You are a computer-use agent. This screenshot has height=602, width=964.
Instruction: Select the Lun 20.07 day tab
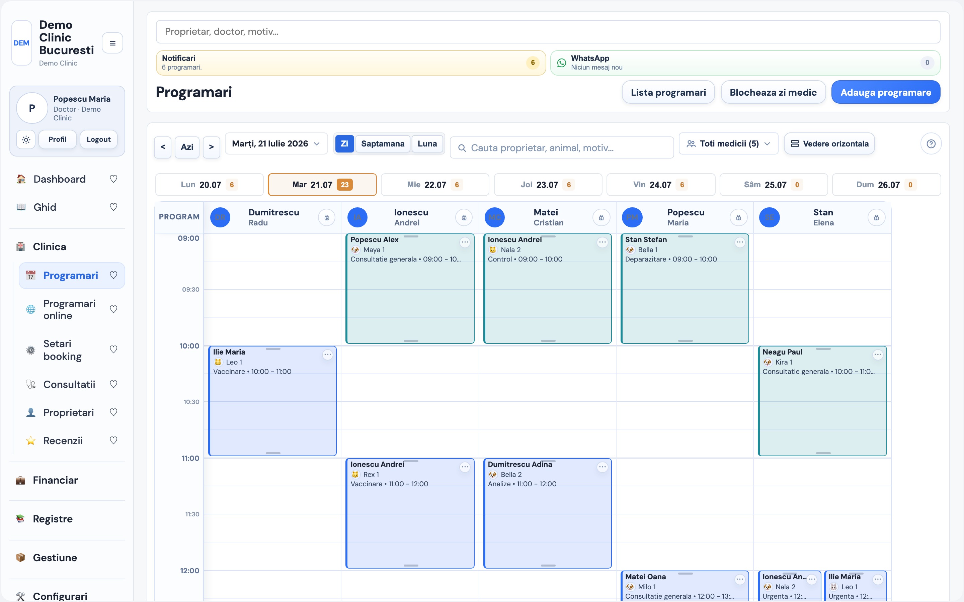[x=209, y=185]
